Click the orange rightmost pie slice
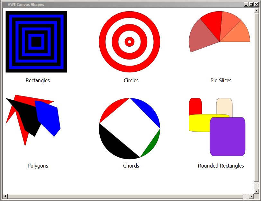The image size is (261, 201). [x=238, y=34]
